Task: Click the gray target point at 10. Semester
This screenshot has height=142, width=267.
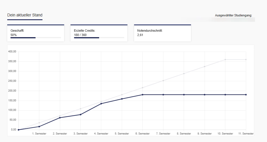Action: [x=225, y=60]
